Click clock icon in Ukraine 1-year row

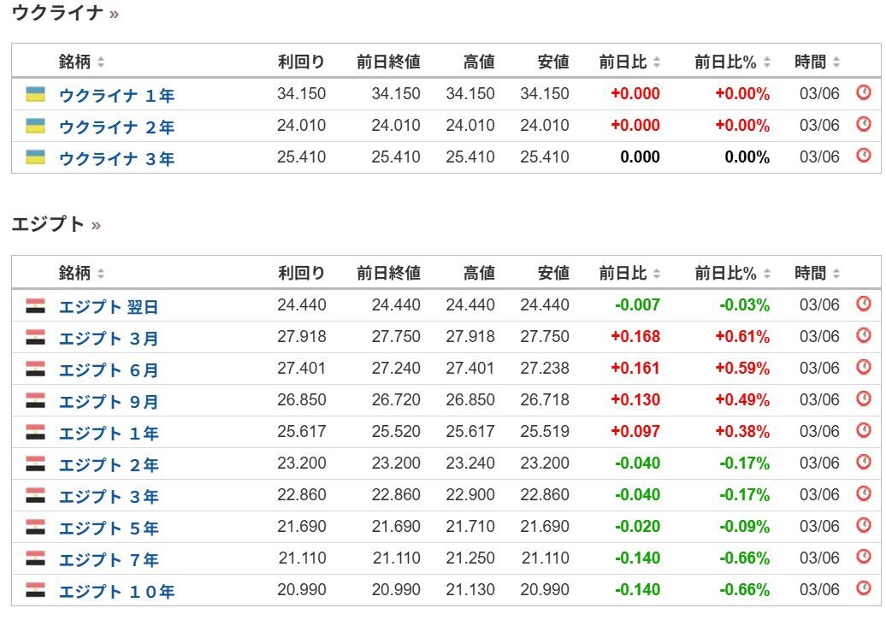click(x=864, y=92)
